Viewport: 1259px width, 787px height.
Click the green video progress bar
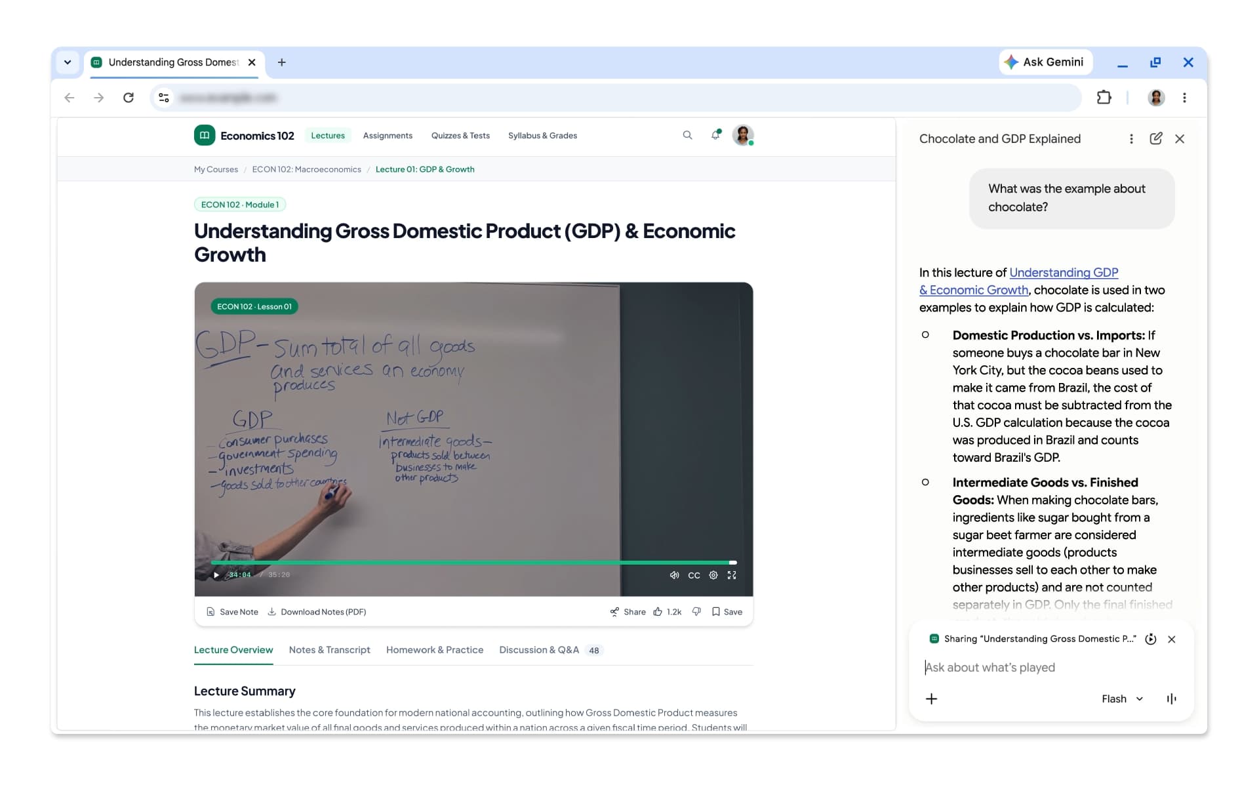pos(473,563)
